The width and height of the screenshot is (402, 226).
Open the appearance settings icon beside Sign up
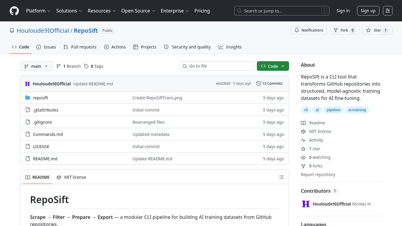(x=388, y=11)
